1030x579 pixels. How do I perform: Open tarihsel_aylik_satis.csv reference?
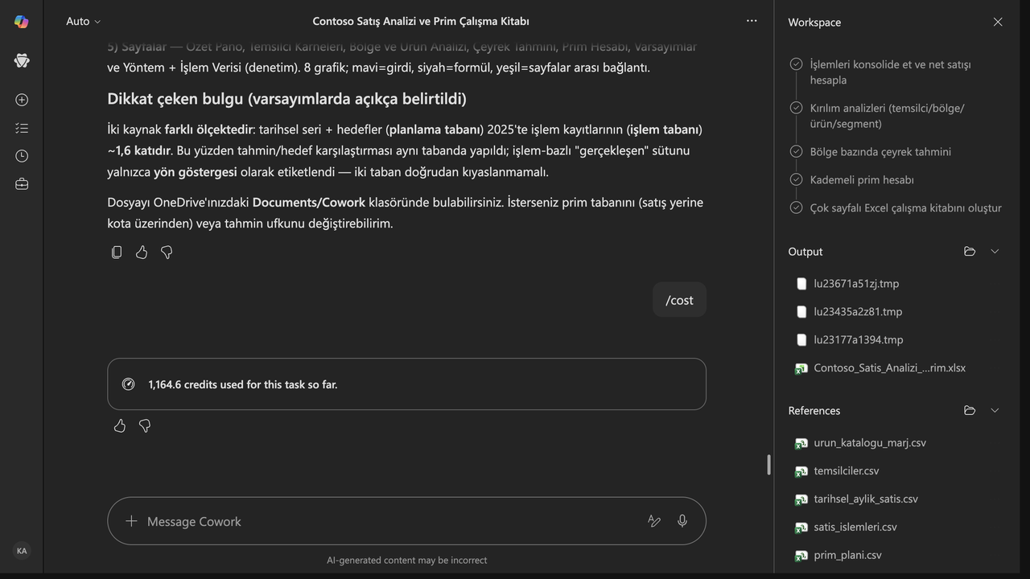point(865,499)
